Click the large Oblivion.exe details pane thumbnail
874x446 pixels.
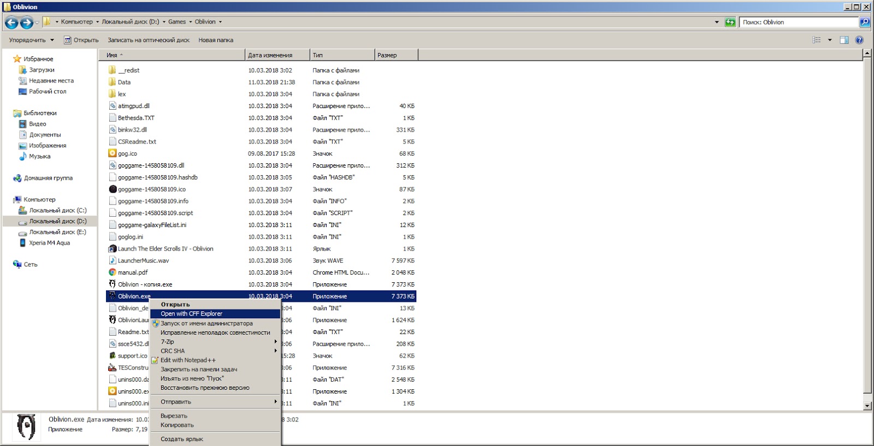[26, 426]
